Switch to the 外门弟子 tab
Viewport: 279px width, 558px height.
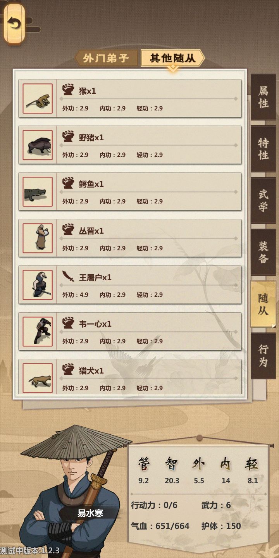[106, 59]
